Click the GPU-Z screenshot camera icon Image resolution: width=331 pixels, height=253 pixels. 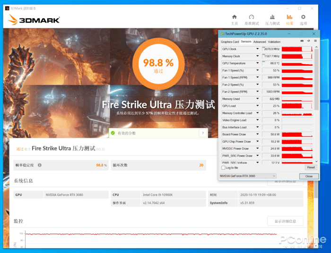(302, 41)
